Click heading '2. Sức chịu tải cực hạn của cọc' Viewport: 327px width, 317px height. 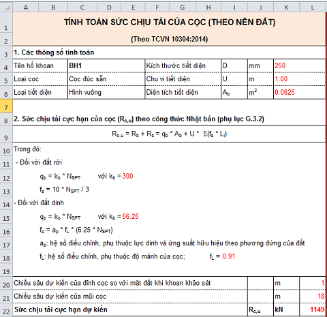click(x=139, y=119)
